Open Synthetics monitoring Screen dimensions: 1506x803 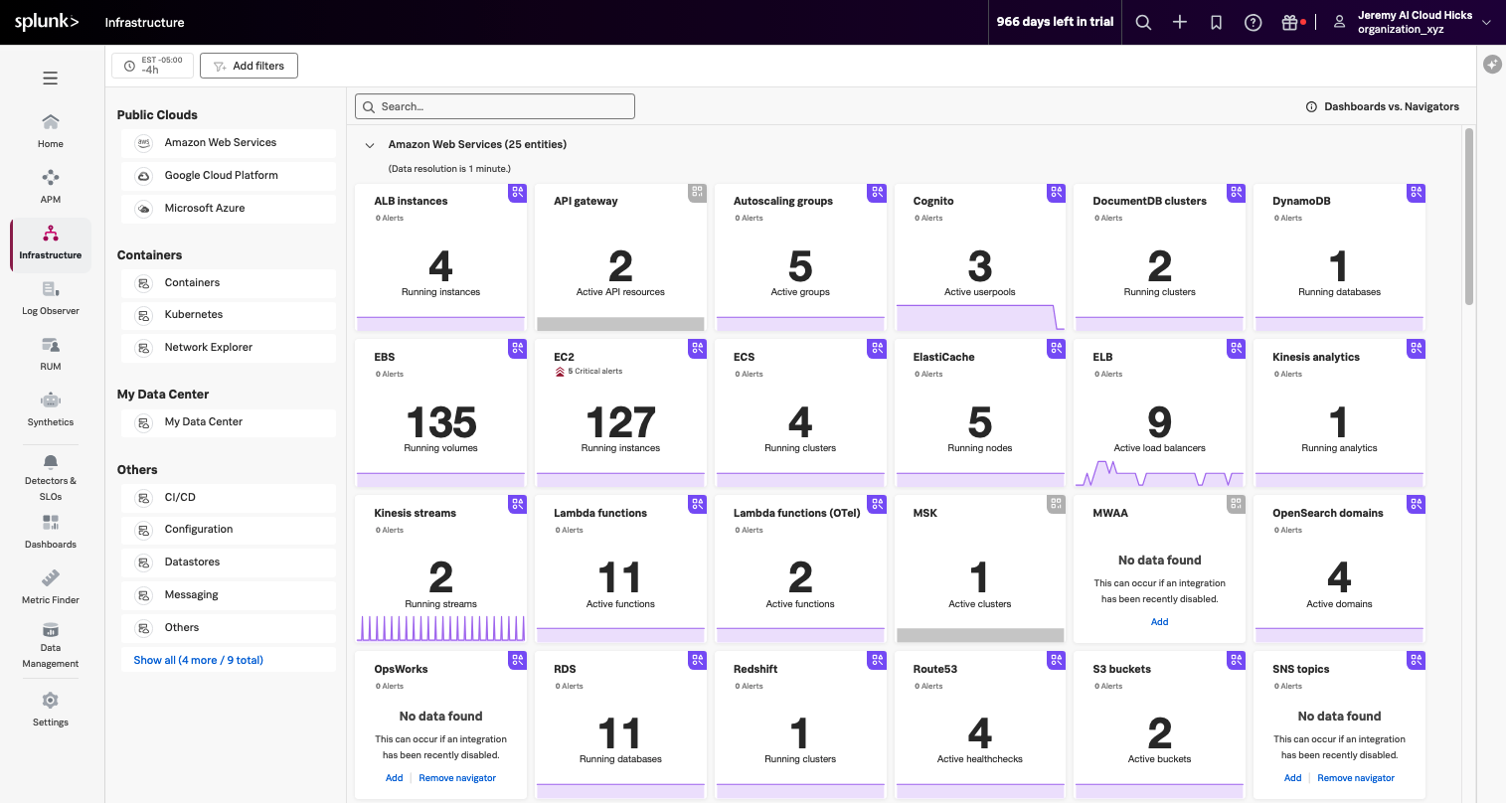click(x=50, y=407)
